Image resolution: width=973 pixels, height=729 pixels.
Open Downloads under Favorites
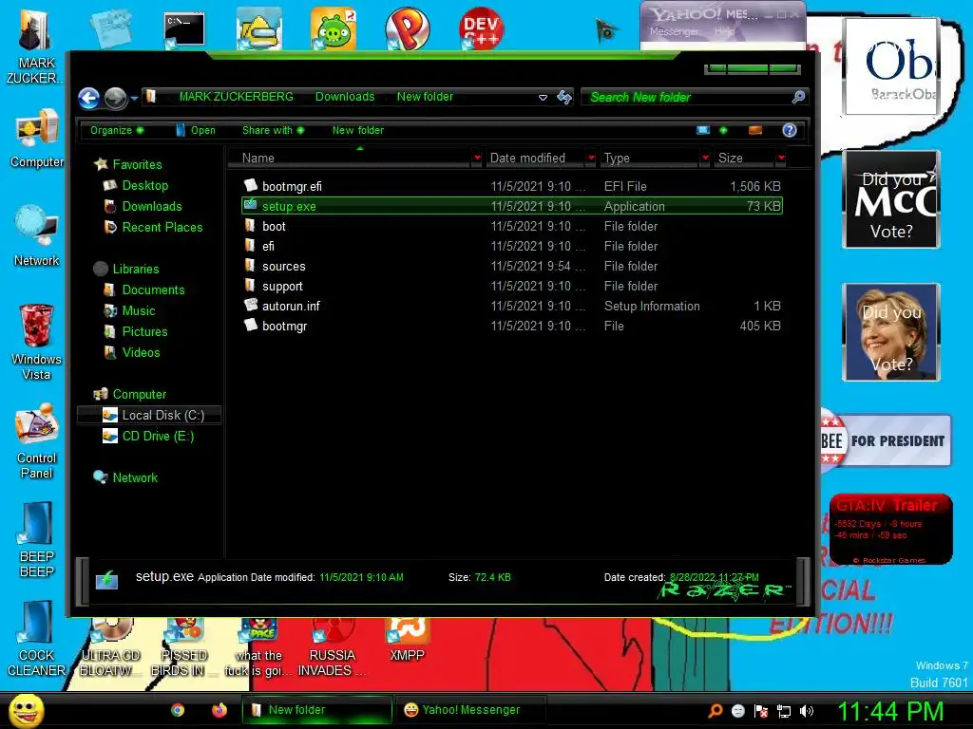click(x=151, y=206)
